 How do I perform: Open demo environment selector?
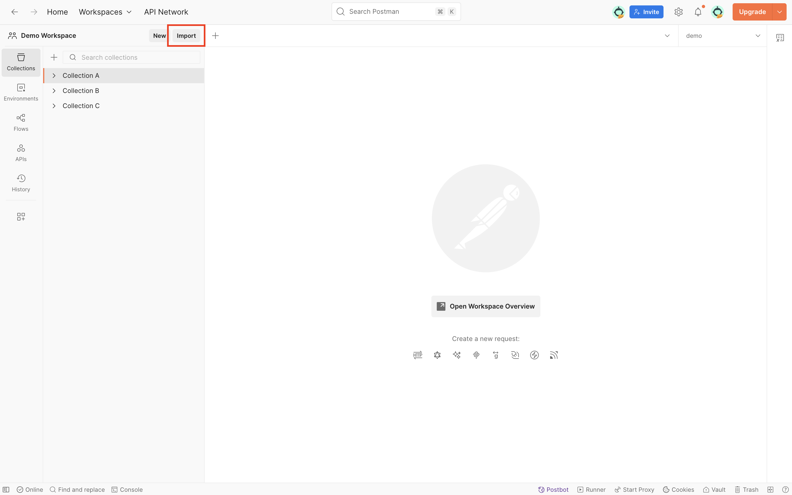click(723, 36)
